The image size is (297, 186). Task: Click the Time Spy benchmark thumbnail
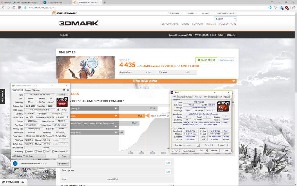(x=86, y=67)
